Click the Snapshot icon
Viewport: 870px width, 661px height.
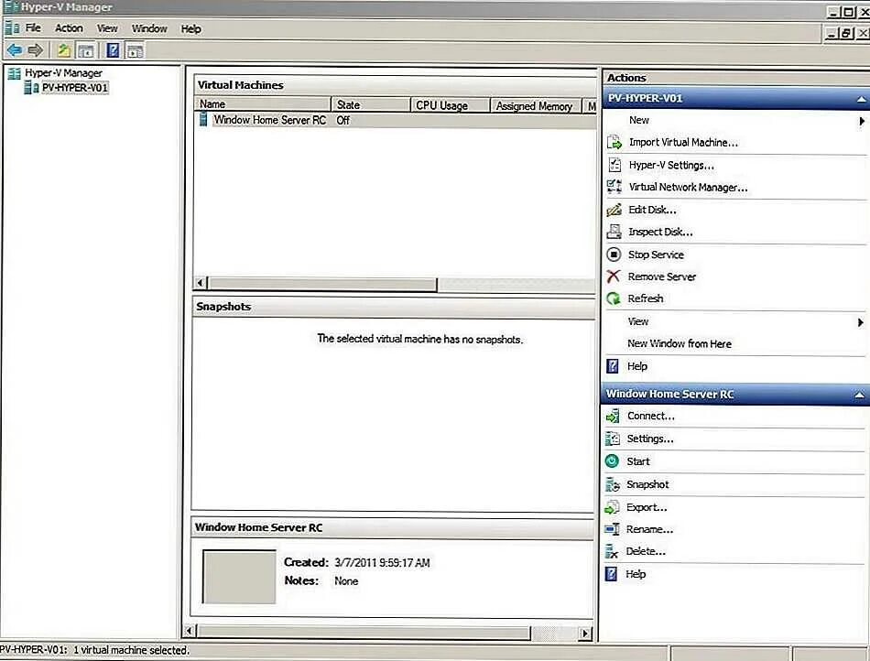coord(613,484)
